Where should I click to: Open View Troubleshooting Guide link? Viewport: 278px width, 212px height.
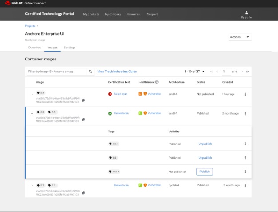117,72
